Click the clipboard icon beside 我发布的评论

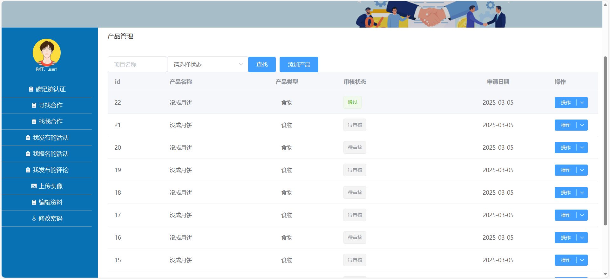(x=28, y=170)
